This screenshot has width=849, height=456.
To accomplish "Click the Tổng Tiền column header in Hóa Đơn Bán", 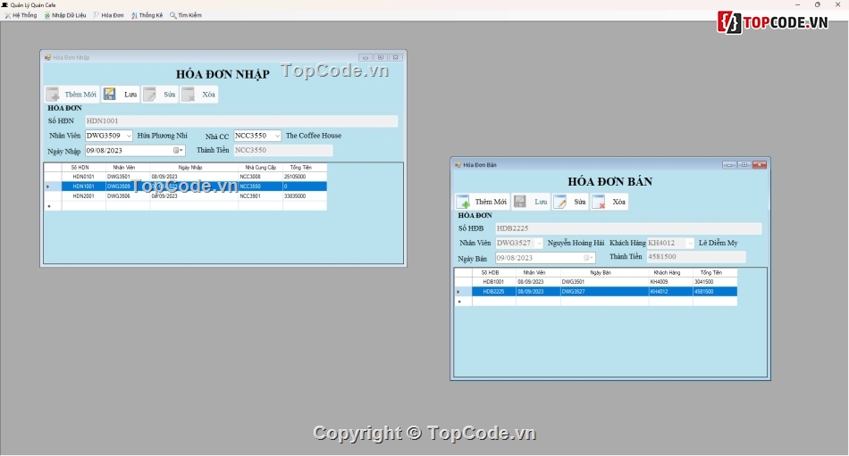I will [x=714, y=272].
